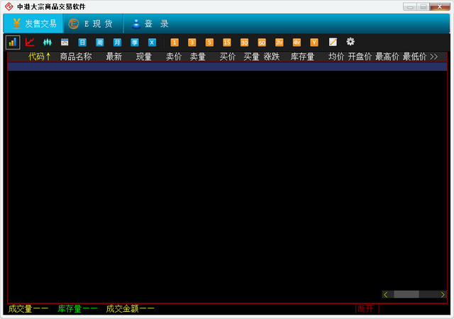This screenshot has height=319, width=454.
Task: Click 卖价 column header
Action: click(x=174, y=57)
